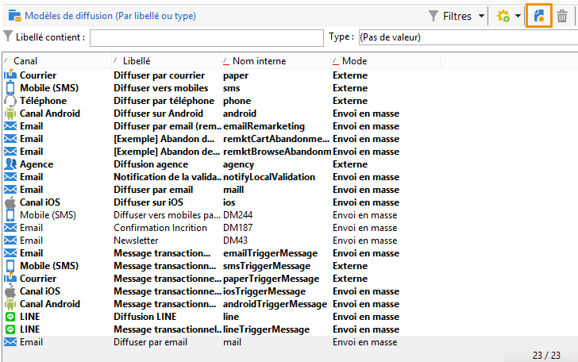This screenshot has height=362, width=578.
Task: Click the LINE icon for Diffusion LINE
Action: [x=10, y=317]
